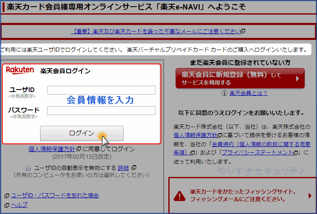Open ユーザID・パスワードを忘れた場合 link
The width and height of the screenshot is (317, 214).
55,195
